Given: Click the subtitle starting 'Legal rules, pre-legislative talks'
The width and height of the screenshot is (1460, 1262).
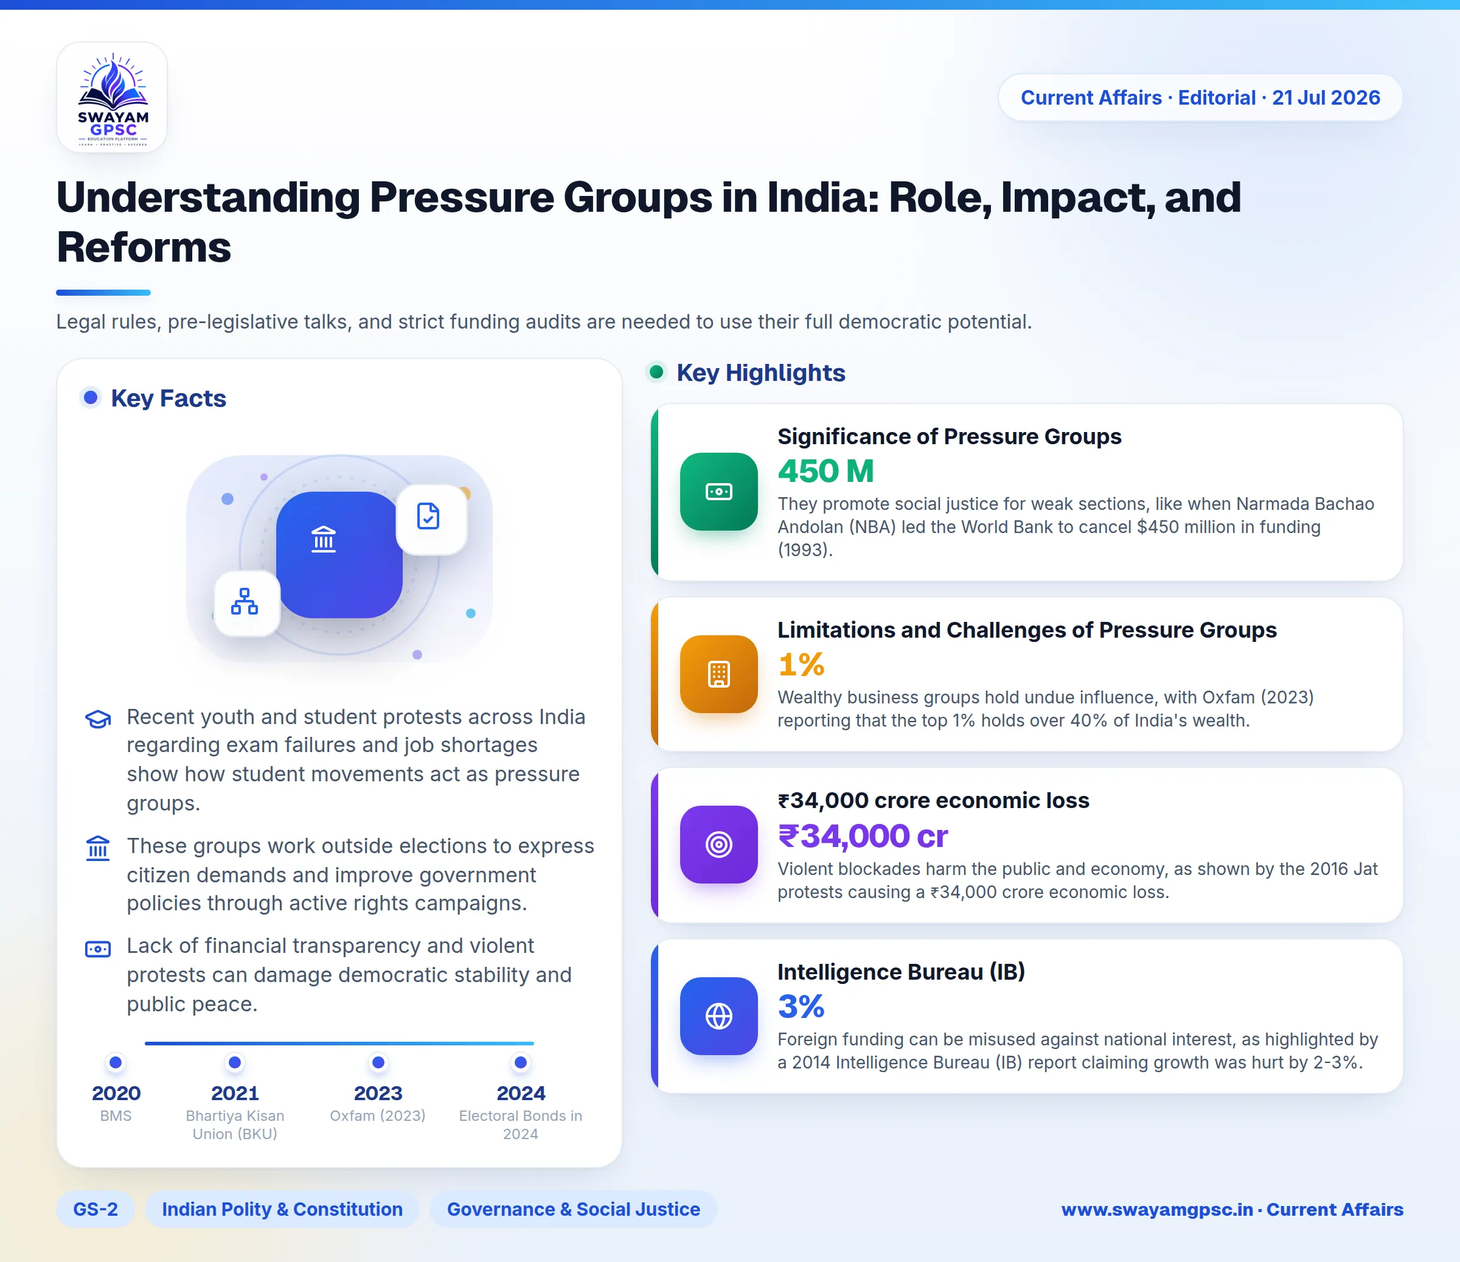Looking at the screenshot, I should (x=544, y=321).
